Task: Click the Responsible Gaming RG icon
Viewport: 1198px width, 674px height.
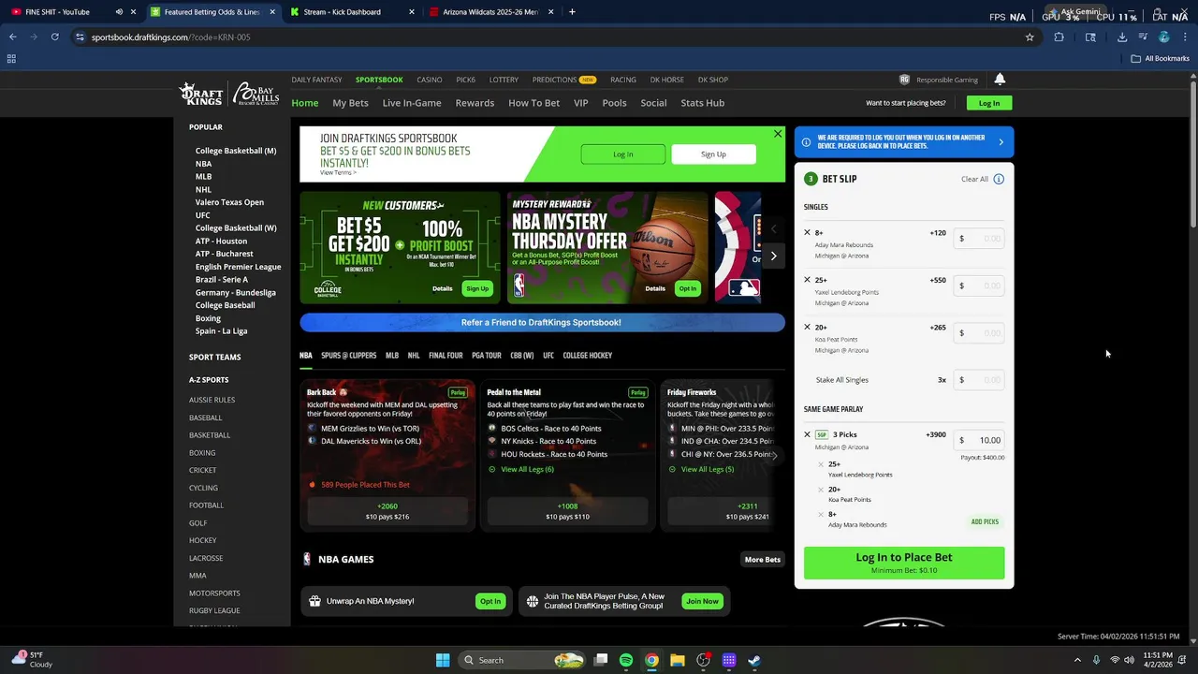Action: pos(904,80)
